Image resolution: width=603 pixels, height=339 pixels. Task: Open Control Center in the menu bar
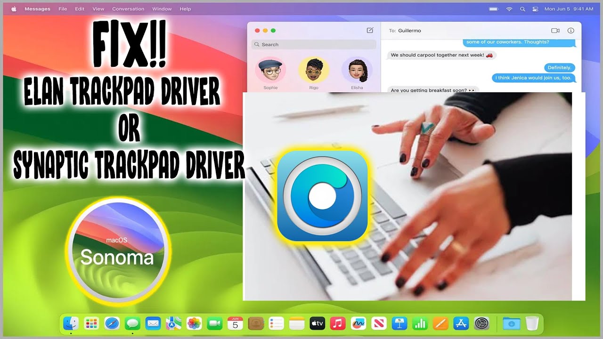535,8
